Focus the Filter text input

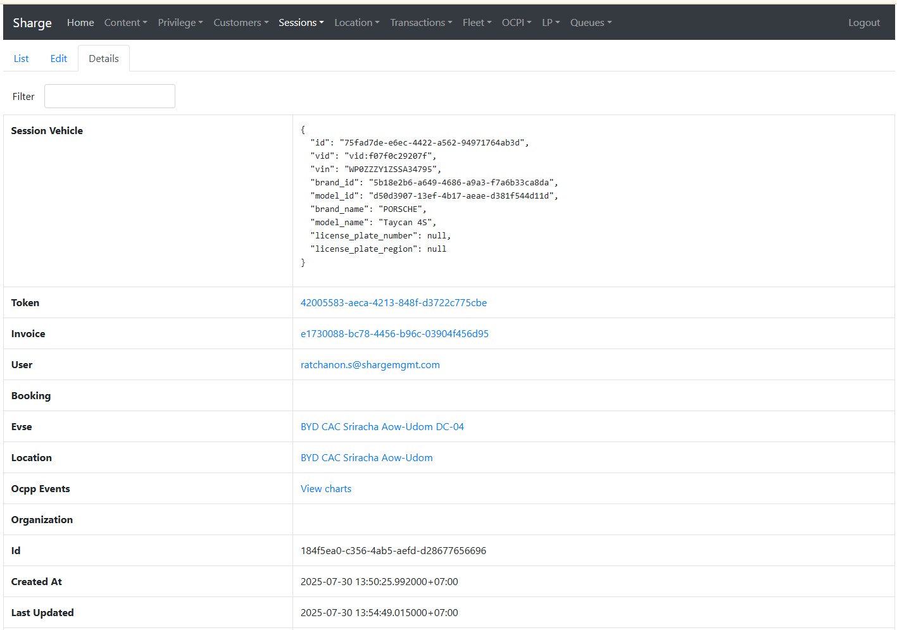(x=110, y=96)
